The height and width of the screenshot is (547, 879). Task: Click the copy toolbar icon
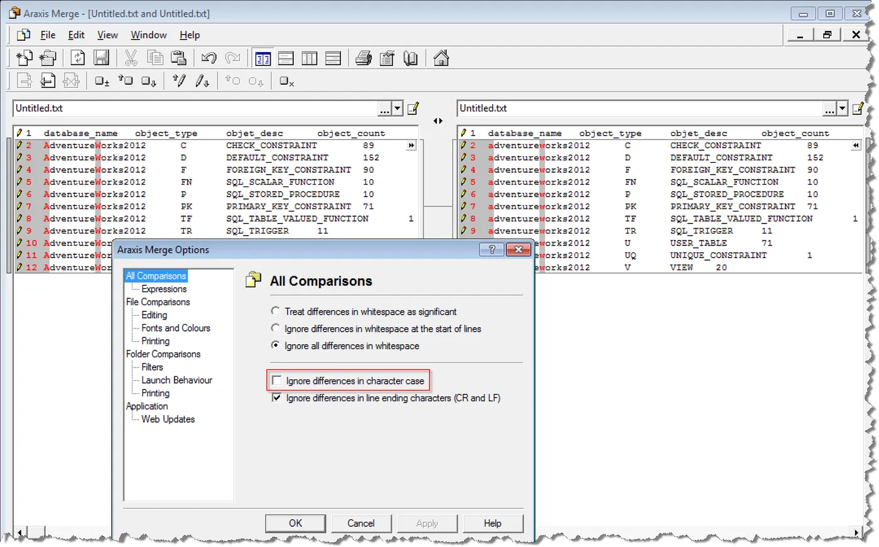[x=155, y=58]
